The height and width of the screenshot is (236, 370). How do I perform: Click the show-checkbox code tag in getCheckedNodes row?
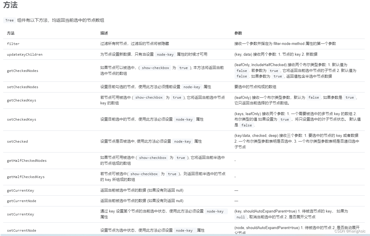pyautogui.click(x=155, y=68)
